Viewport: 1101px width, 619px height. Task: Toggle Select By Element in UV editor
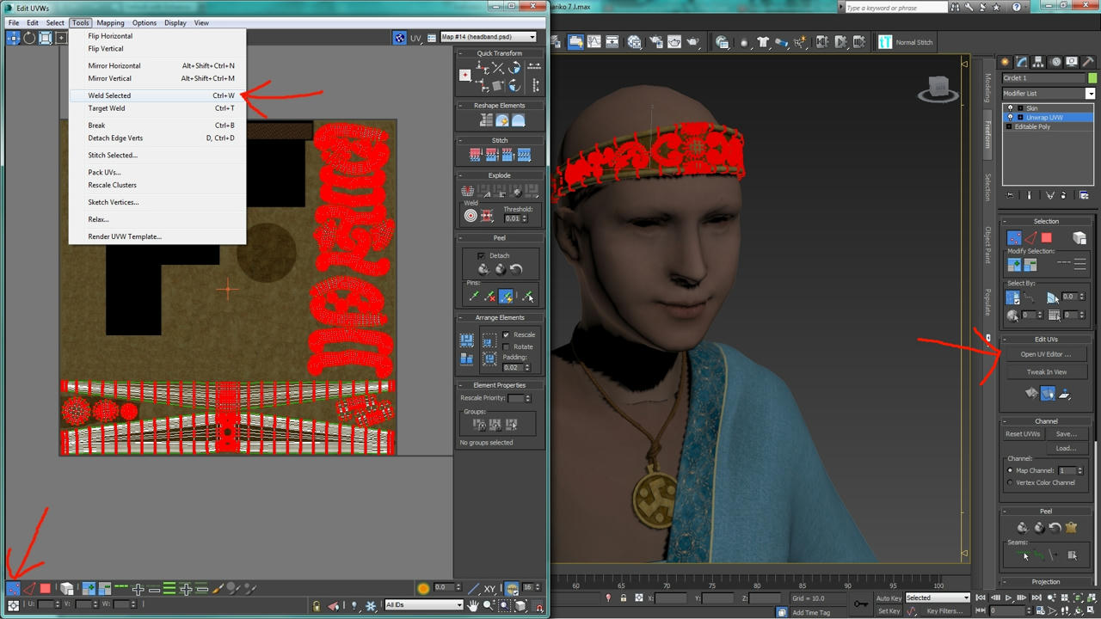coord(67,589)
